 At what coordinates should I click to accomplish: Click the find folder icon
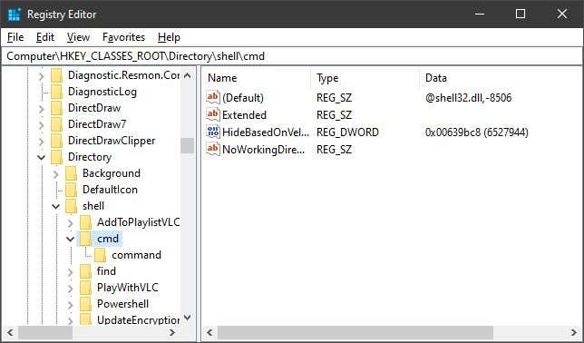click(85, 271)
